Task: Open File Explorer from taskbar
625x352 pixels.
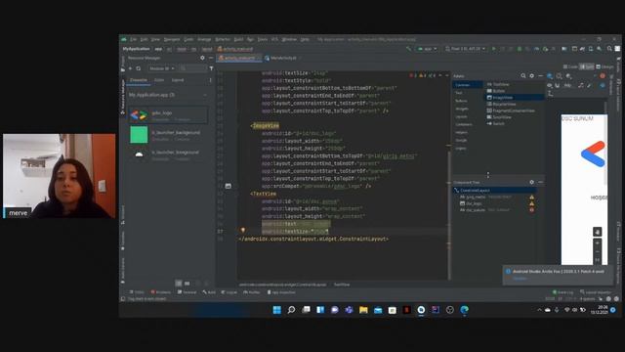Action: click(x=363, y=310)
